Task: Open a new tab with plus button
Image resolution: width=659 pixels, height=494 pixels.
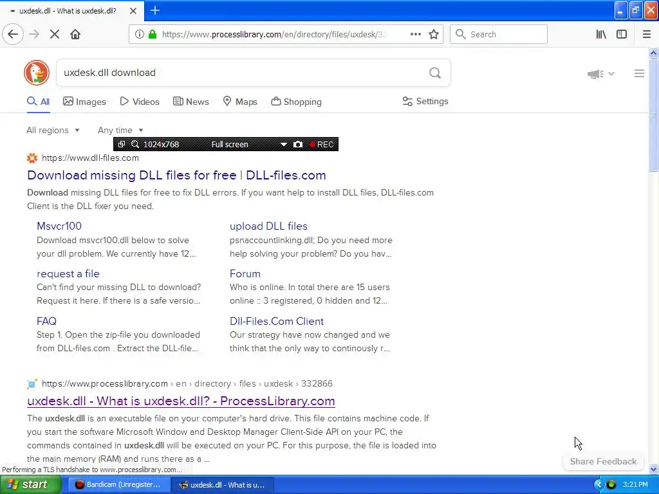Action: tap(154, 10)
